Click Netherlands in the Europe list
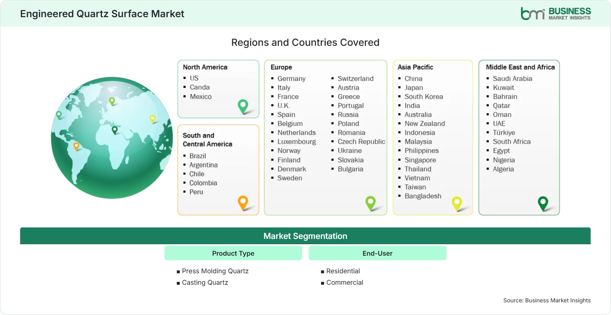611x315 pixels. click(x=297, y=133)
